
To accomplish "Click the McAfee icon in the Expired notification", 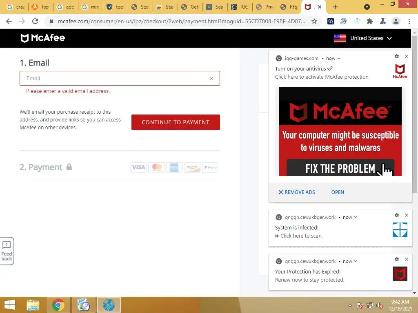I will tap(400, 273).
